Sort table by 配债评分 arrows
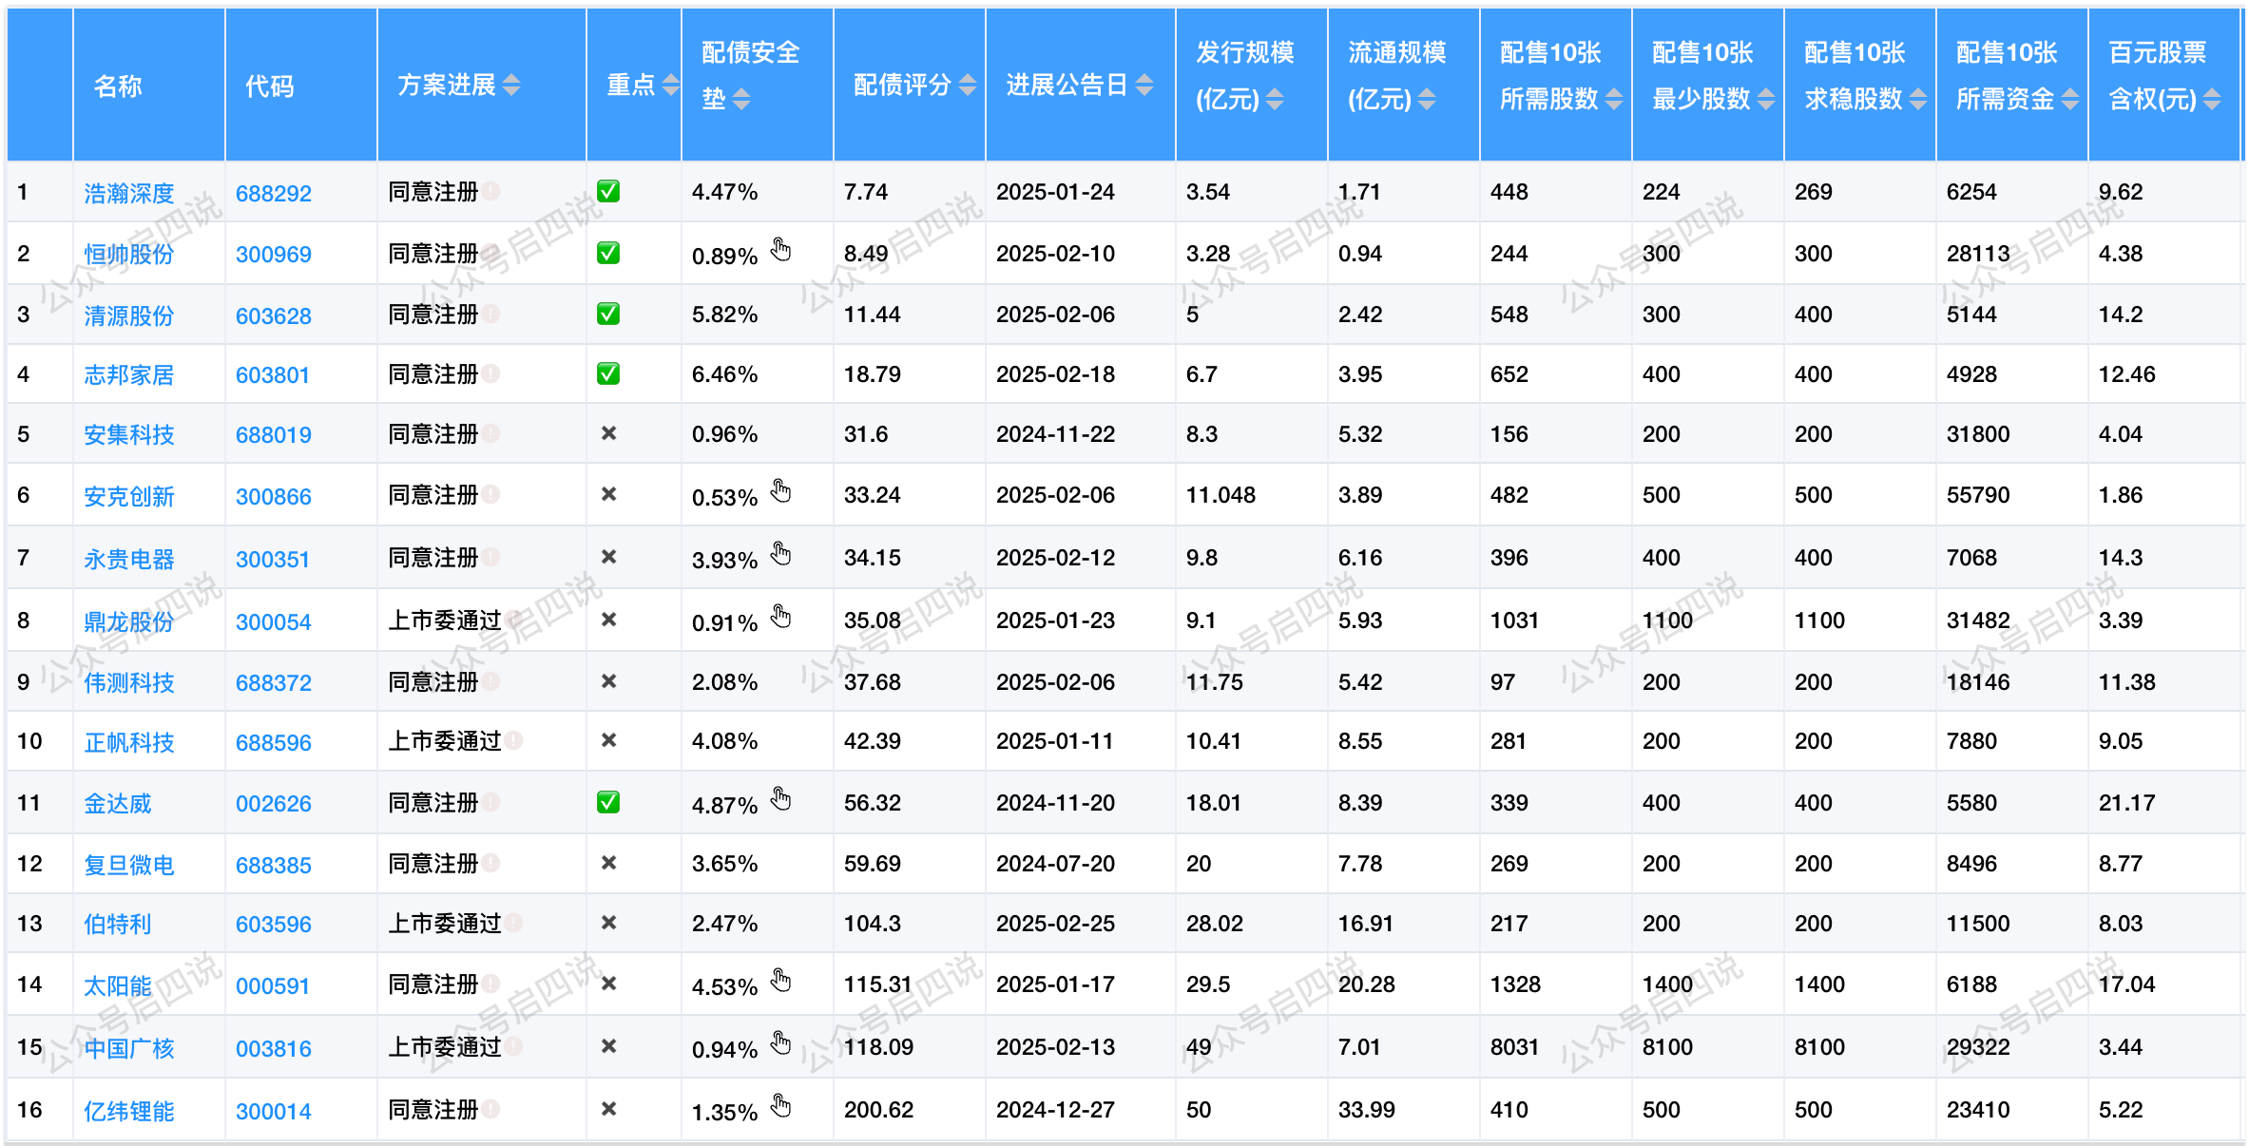 pyautogui.click(x=968, y=86)
